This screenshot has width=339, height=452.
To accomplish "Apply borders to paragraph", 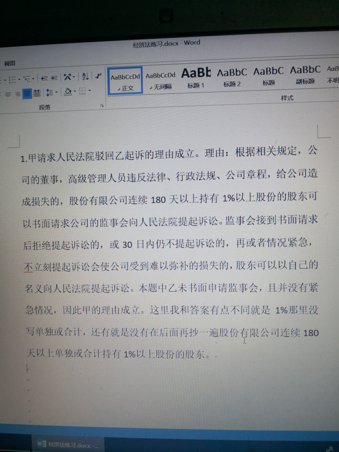I will 82,91.
